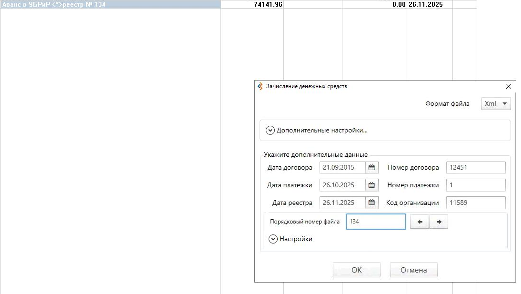
Task: Open calendar picker for Дата договора
Action: click(372, 168)
